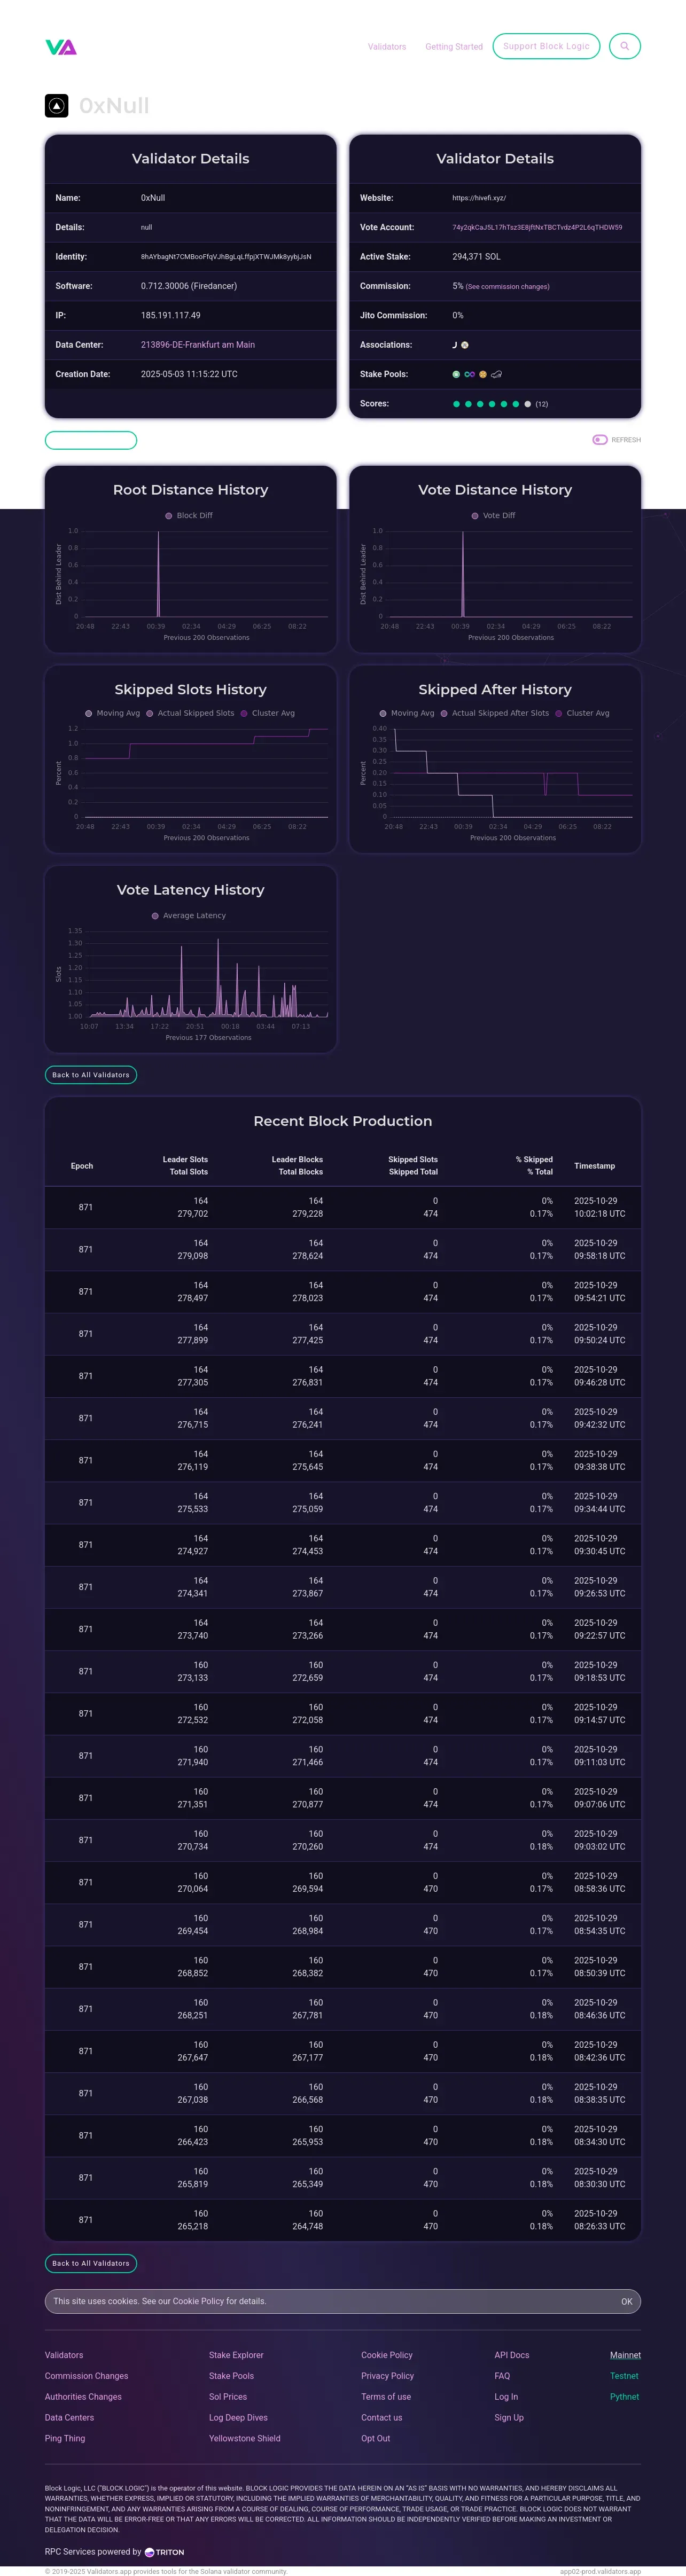
Task: Dismiss cookie notice with OK
Action: [x=627, y=2302]
